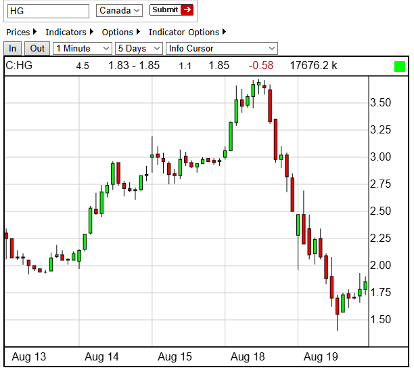Open the Indicators menu
This screenshot has width=414, height=372.
[x=70, y=33]
